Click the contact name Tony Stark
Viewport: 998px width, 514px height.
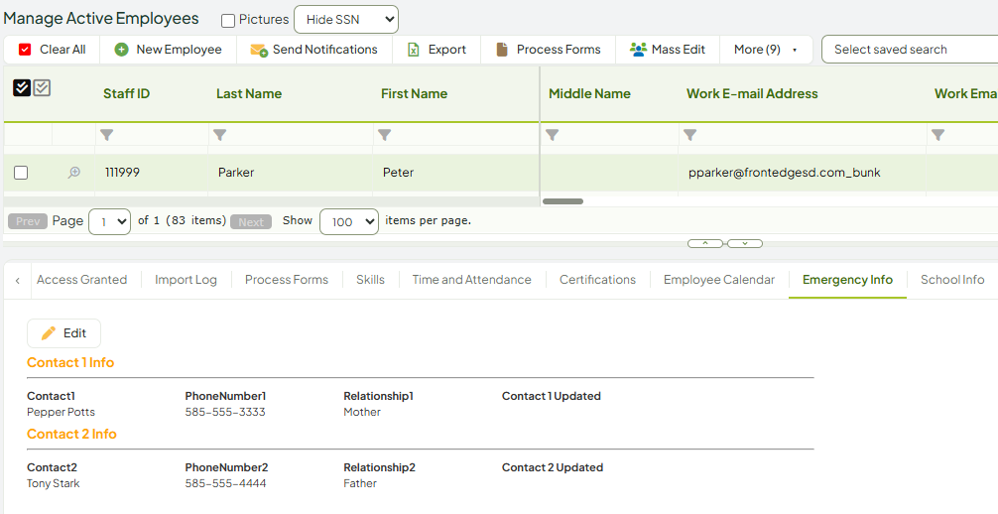(54, 483)
